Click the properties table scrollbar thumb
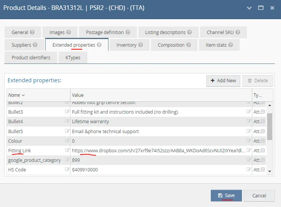281x207 pixels. pyautogui.click(x=269, y=127)
